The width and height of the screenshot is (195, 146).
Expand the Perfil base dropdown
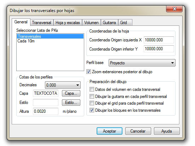point(142,63)
